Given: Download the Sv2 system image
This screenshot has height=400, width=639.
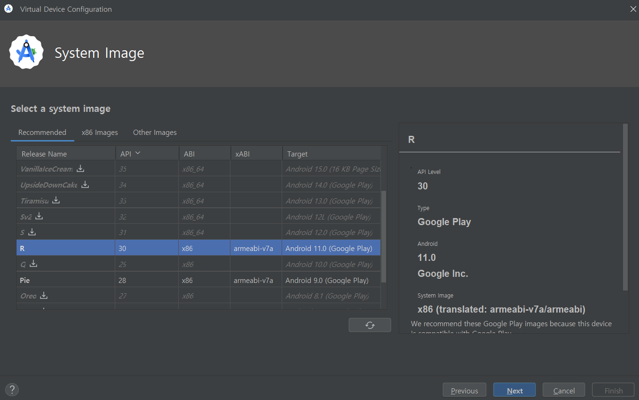Looking at the screenshot, I should pyautogui.click(x=39, y=216).
